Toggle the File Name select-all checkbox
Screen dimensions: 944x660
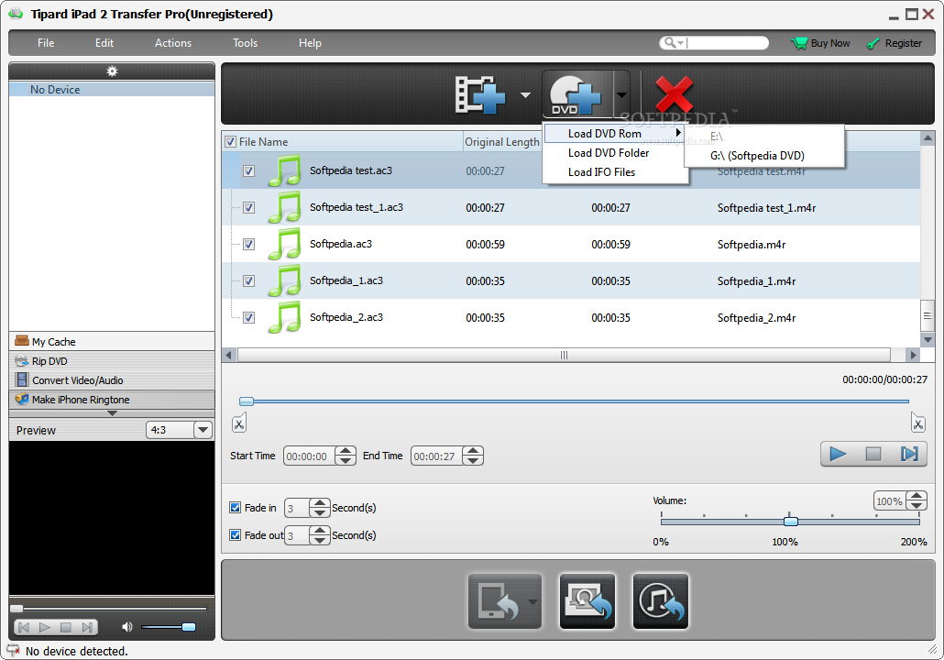click(x=230, y=141)
